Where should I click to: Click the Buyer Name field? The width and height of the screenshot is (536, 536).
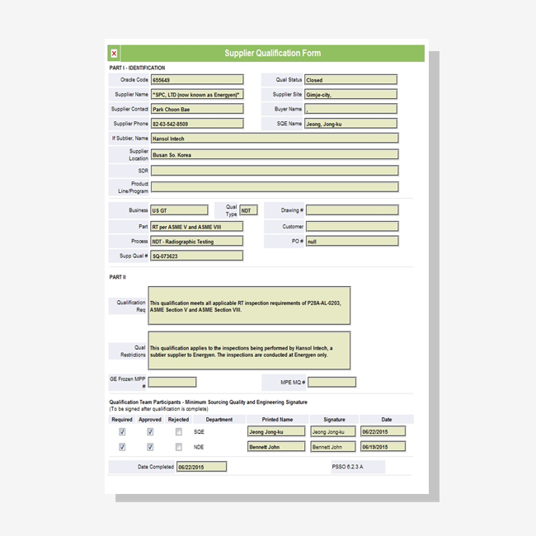(350, 109)
